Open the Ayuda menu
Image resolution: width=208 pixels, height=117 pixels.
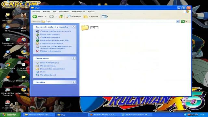(x=91, y=12)
